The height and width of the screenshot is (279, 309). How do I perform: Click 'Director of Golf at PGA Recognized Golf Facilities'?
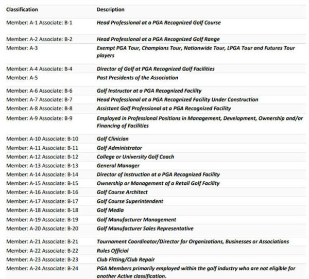(156, 69)
